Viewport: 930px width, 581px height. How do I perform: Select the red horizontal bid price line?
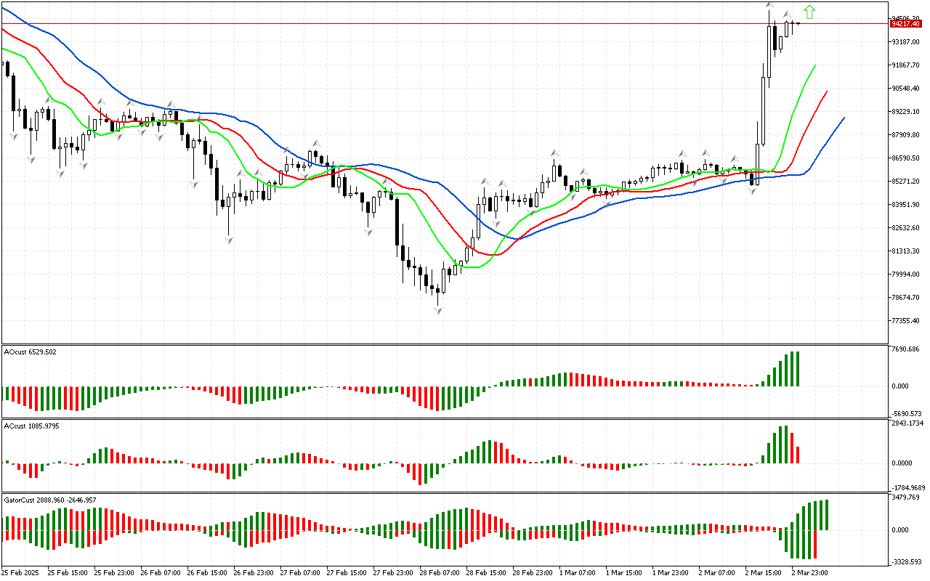click(445, 24)
